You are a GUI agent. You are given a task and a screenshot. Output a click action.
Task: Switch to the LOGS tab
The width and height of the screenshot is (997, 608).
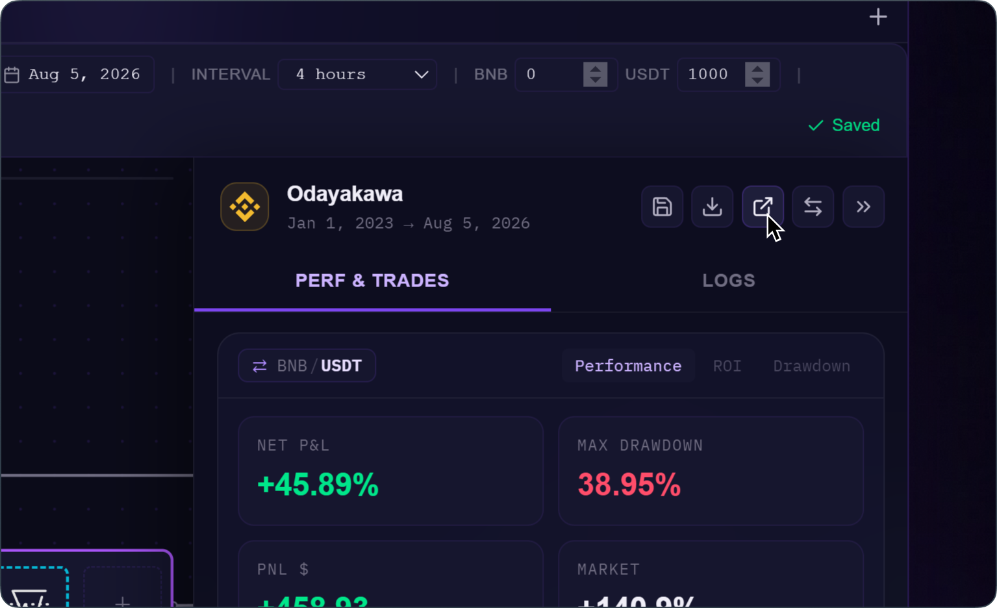[729, 281]
